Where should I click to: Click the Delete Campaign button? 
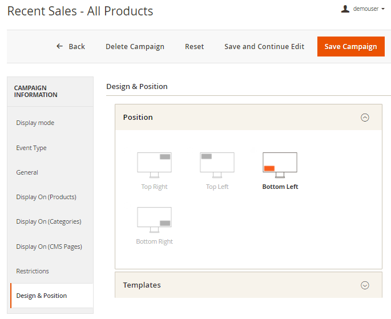[135, 47]
